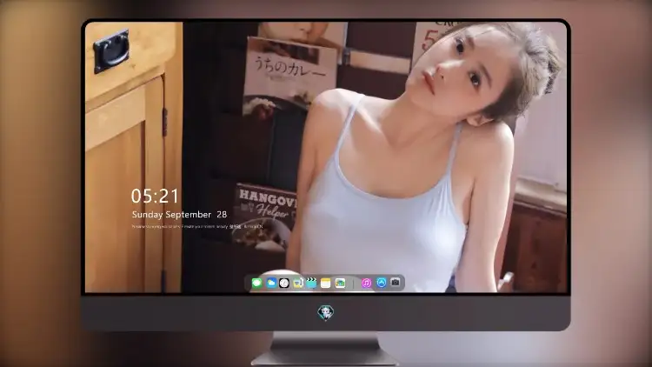Open the Camera app in dock
This screenshot has width=652, height=367.
tap(396, 283)
